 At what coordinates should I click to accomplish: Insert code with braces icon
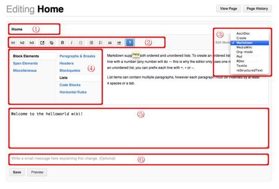[80, 43]
